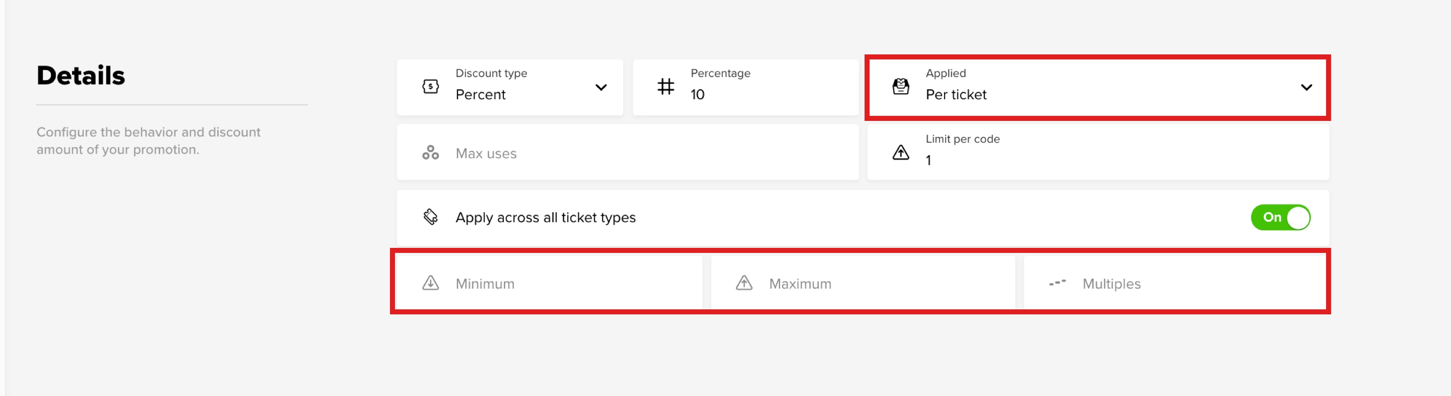Image resolution: width=1451 pixels, height=396 pixels.
Task: Click the Details section heading
Action: point(81,76)
